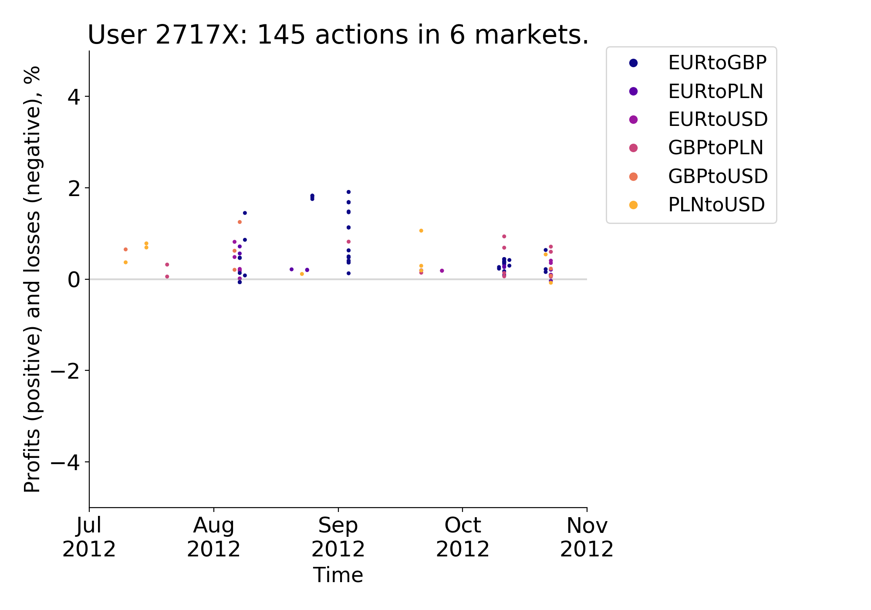Click the Aug 2012 tick label
871x610 pixels.
coord(213,537)
